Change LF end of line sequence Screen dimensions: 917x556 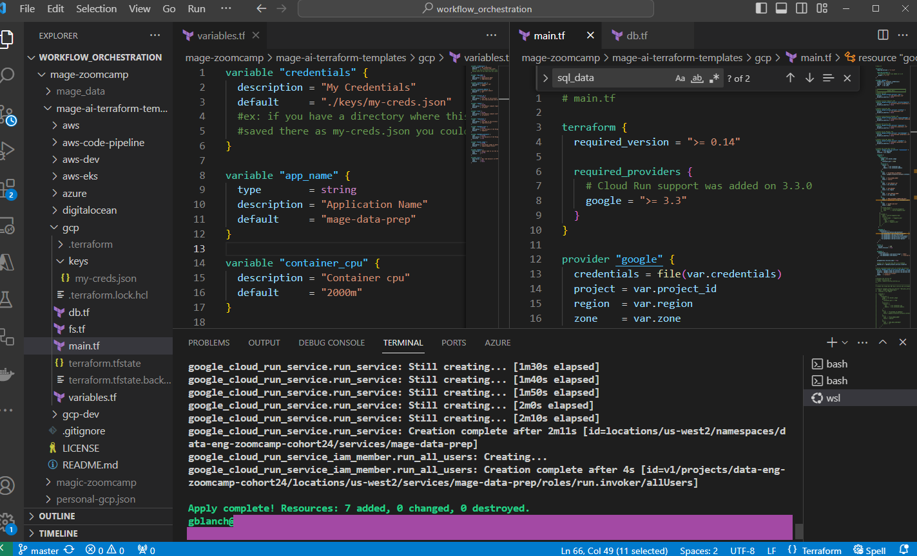tap(772, 550)
